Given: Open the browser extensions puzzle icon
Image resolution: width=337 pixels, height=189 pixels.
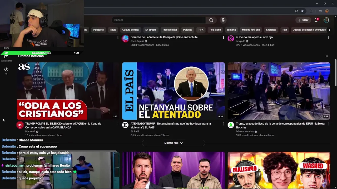Looking at the screenshot, I should pyautogui.click(x=311, y=11).
